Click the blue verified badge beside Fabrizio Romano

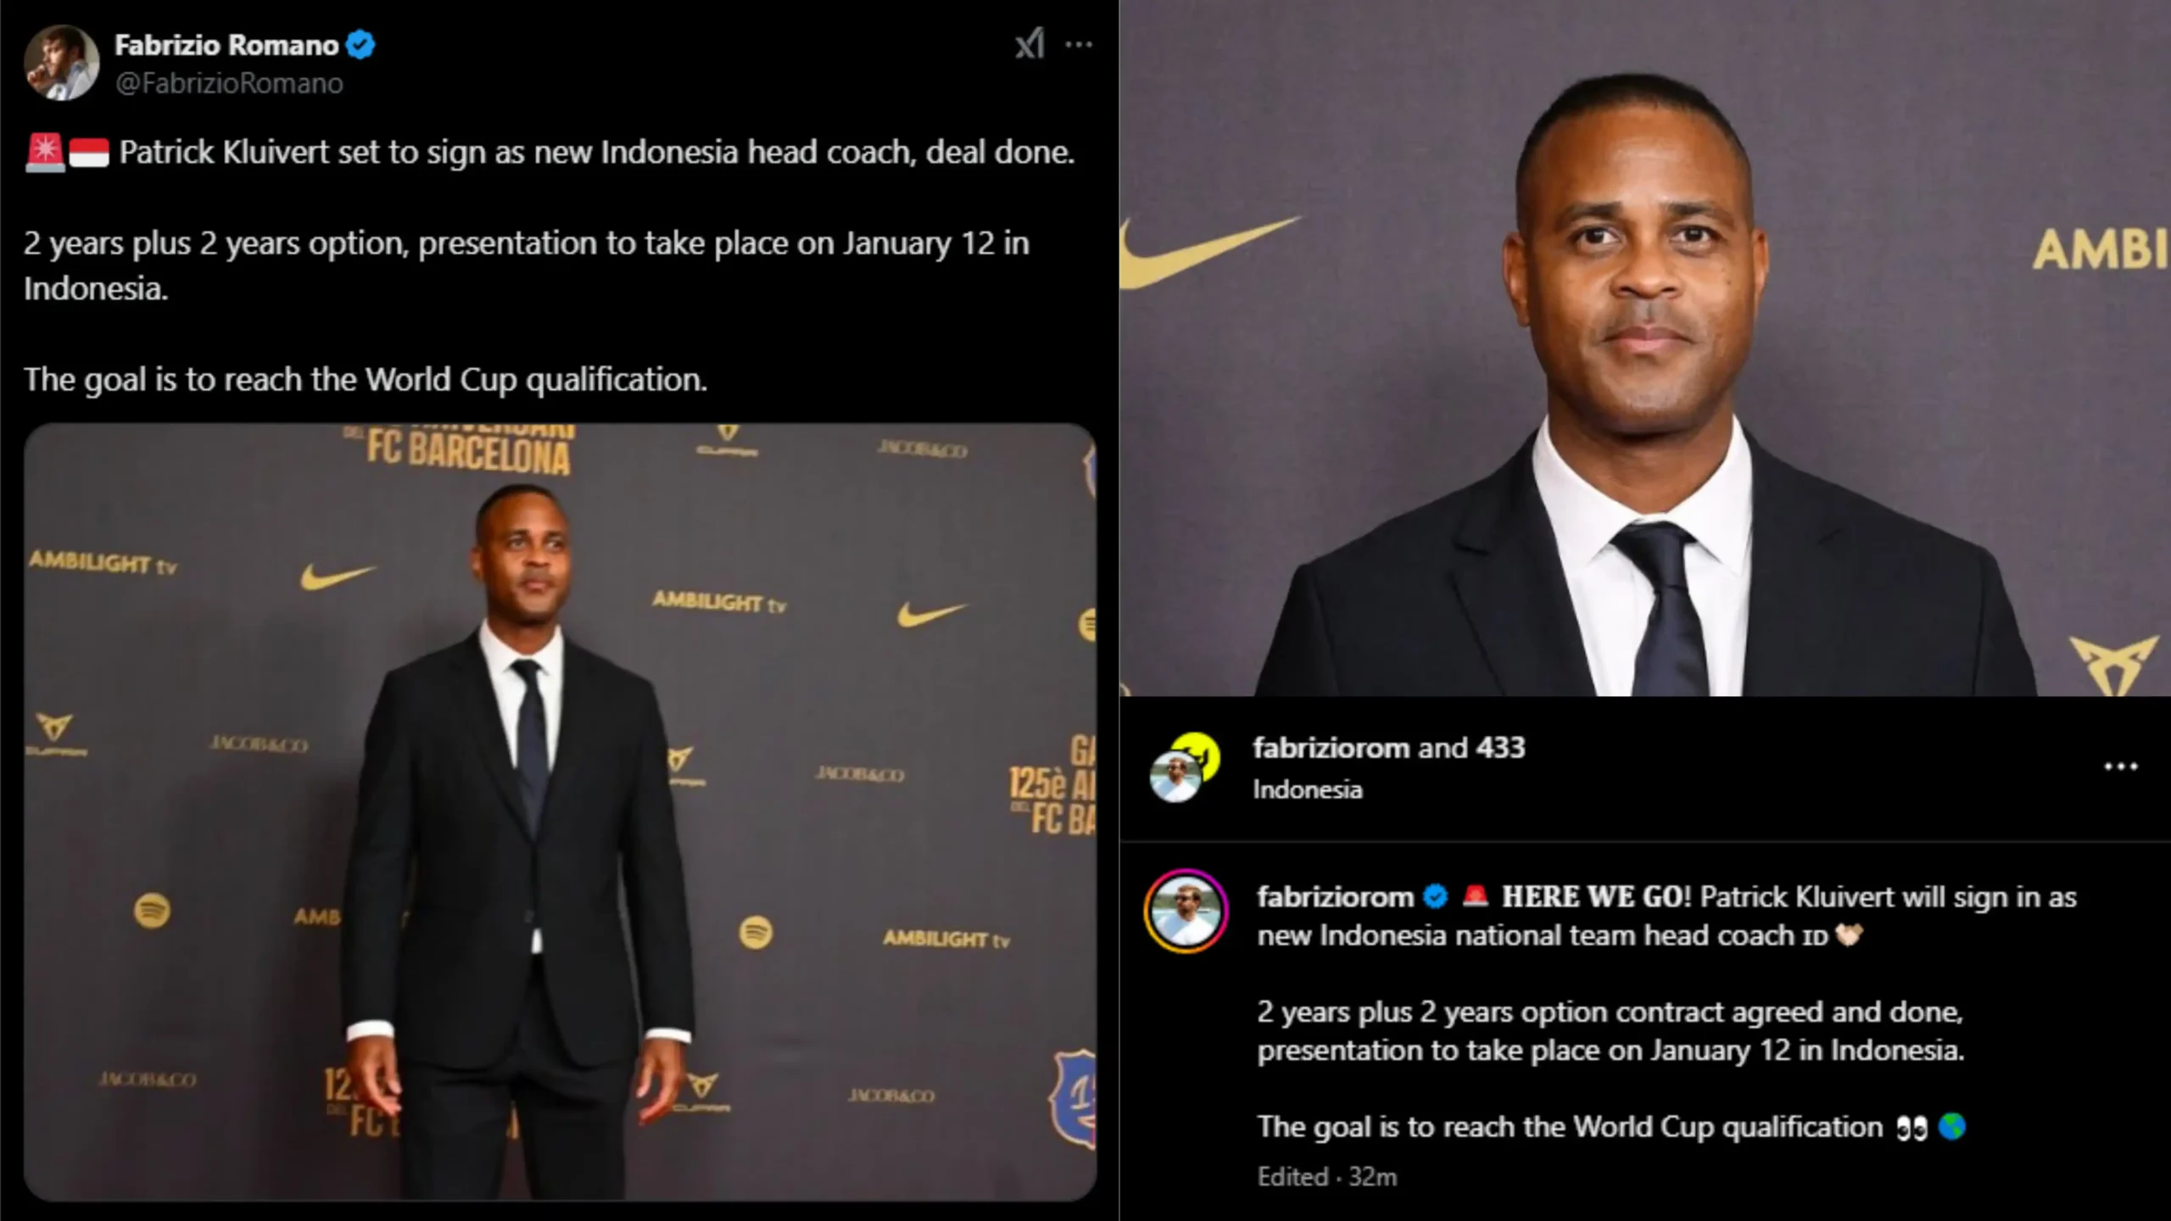(x=361, y=44)
